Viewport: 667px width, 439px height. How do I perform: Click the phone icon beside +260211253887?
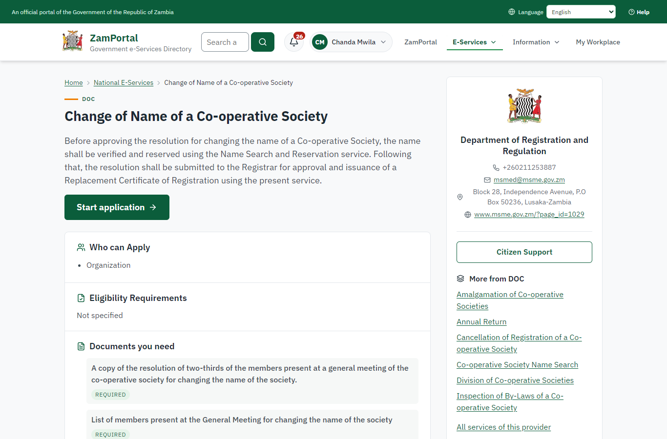(x=496, y=167)
